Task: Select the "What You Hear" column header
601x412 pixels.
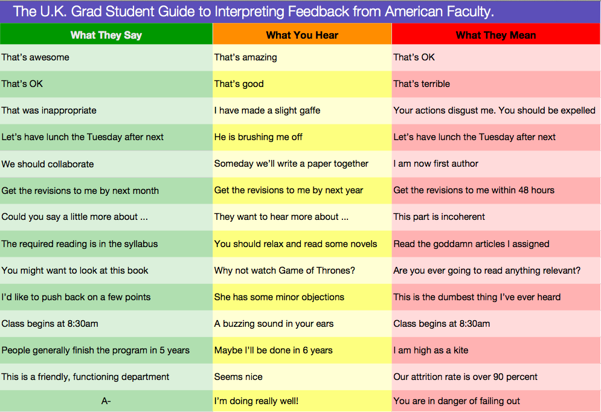Action: [302, 35]
